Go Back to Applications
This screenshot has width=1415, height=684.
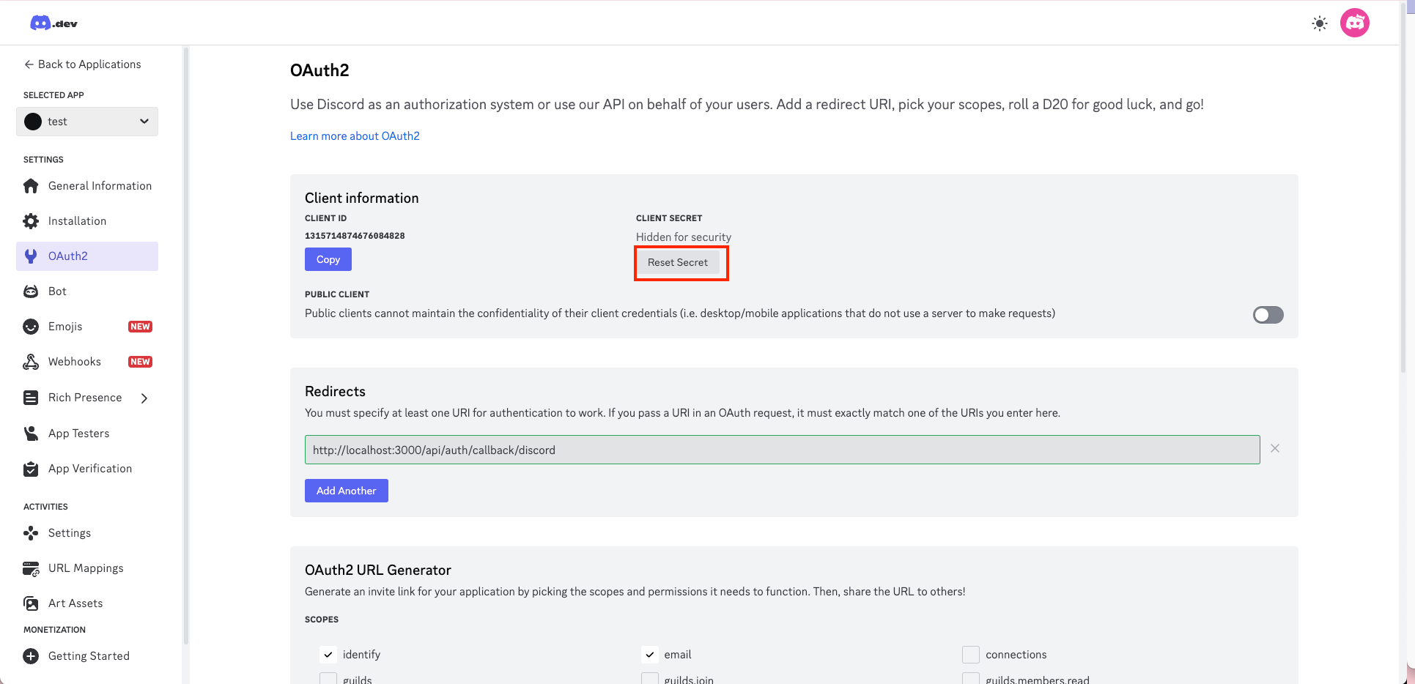tap(82, 64)
